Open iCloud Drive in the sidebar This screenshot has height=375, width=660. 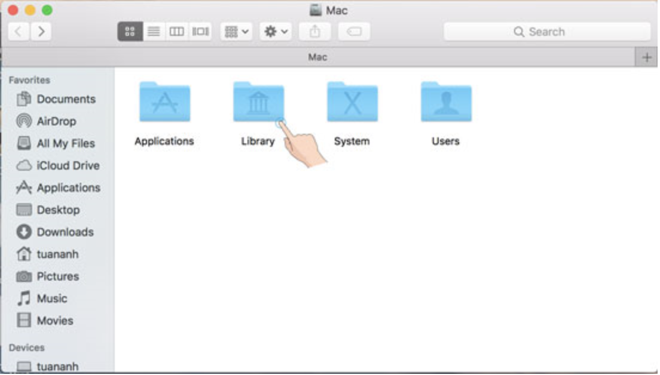tap(57, 165)
